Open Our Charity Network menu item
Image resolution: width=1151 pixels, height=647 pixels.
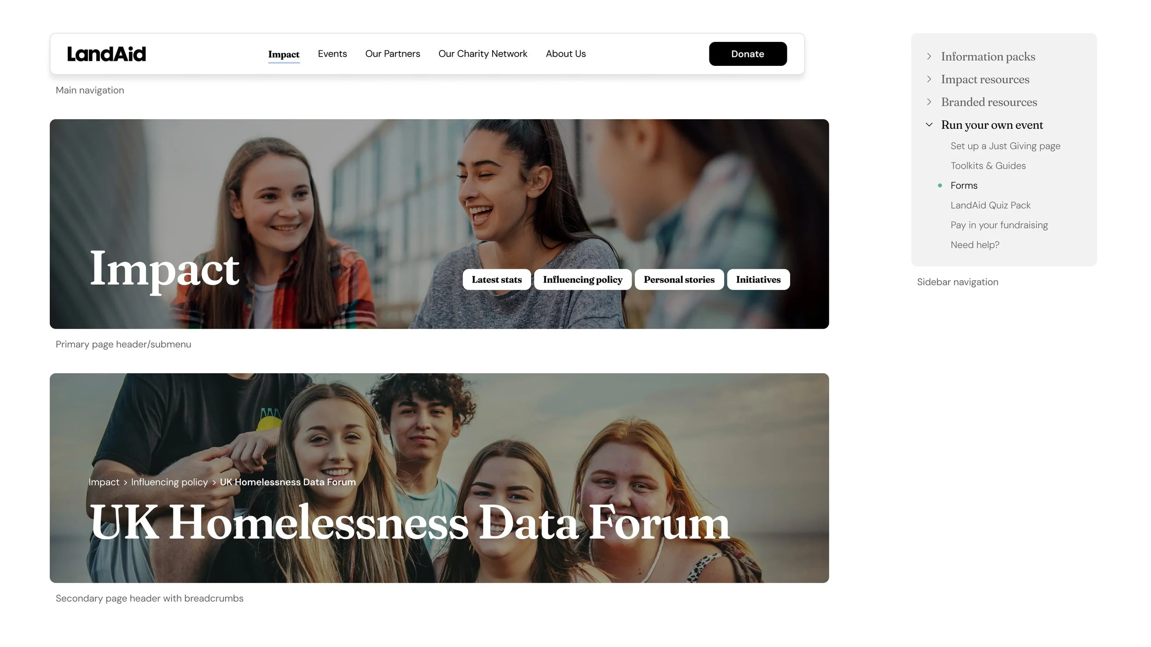(x=482, y=54)
